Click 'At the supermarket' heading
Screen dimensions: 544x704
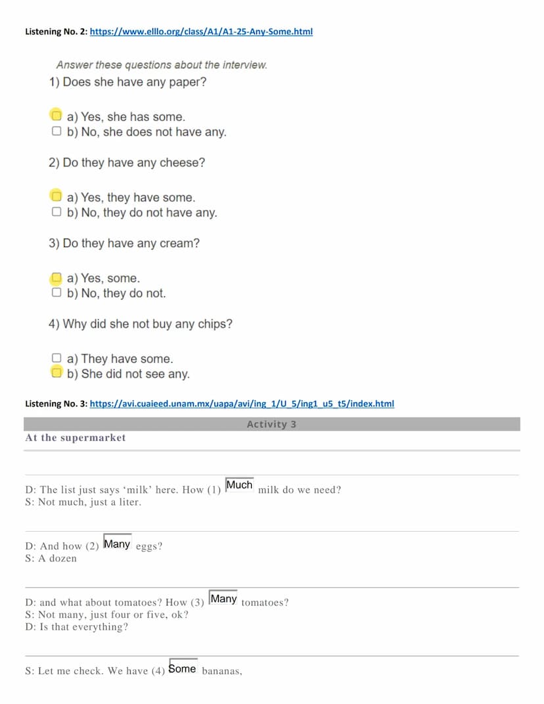pyautogui.click(x=76, y=438)
